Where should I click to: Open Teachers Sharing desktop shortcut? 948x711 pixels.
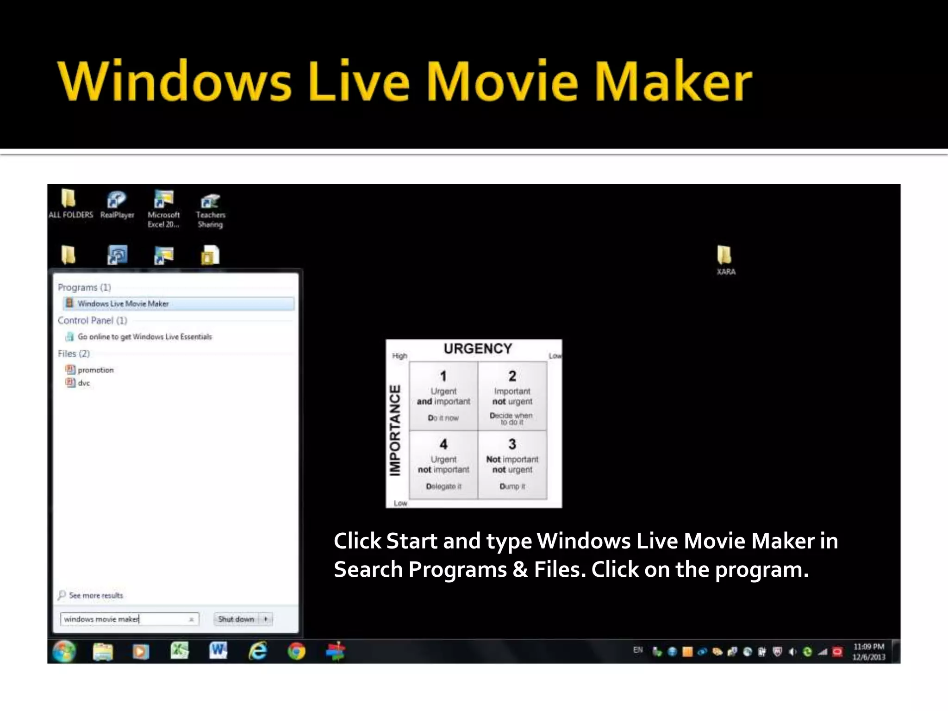pyautogui.click(x=210, y=211)
